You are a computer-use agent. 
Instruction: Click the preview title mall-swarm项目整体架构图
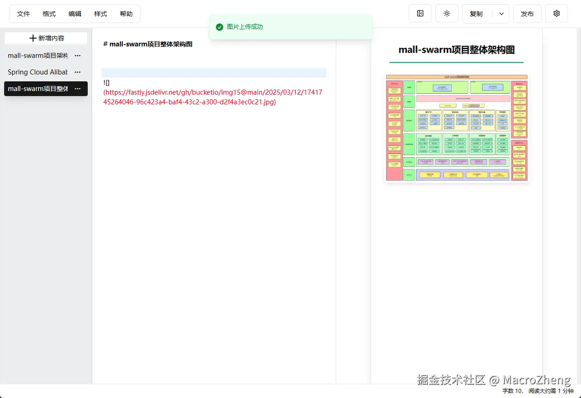(457, 50)
